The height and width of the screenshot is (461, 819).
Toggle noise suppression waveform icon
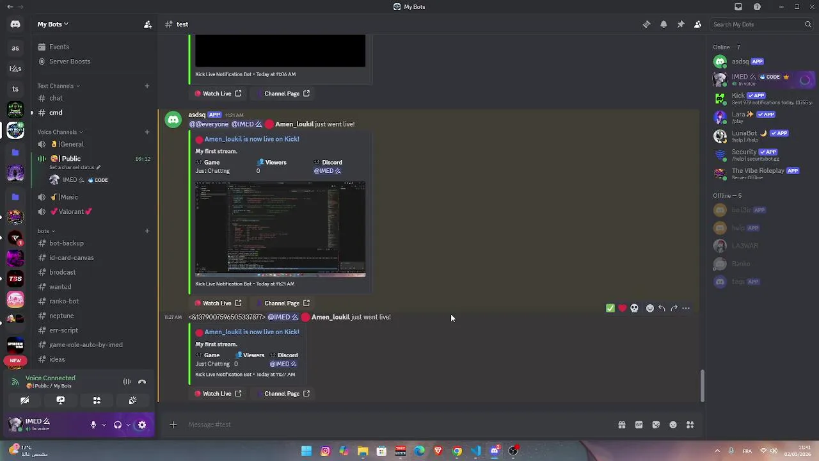pos(127,382)
